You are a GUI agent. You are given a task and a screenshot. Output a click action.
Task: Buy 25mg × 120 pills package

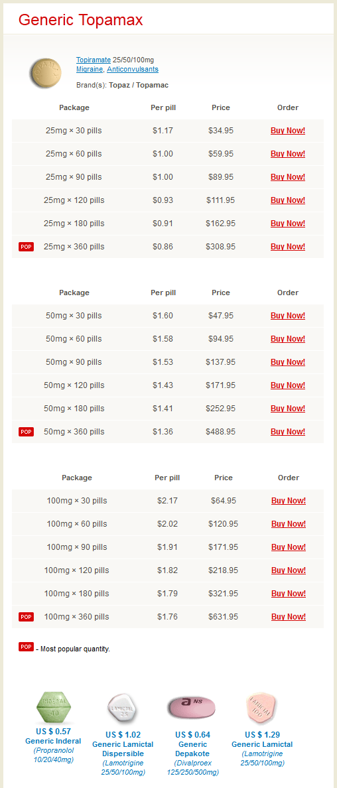(288, 200)
